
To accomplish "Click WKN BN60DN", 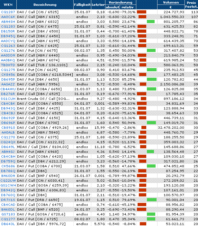I will pos(8,176).
